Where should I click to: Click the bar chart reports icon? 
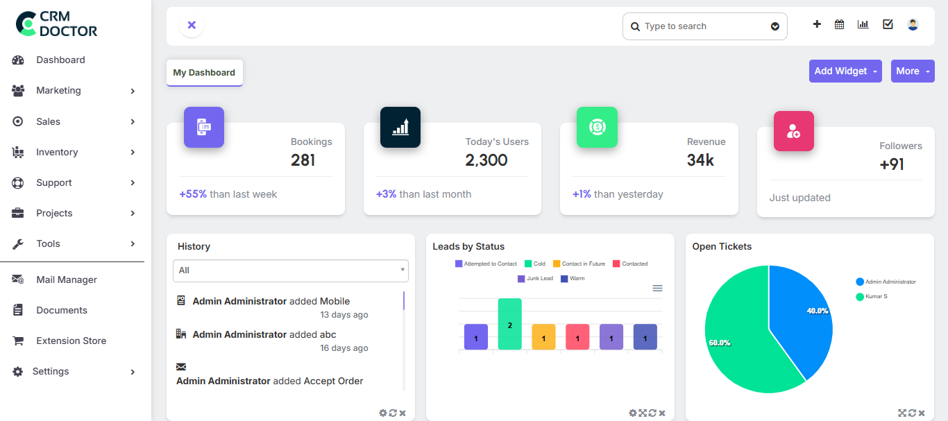click(863, 24)
